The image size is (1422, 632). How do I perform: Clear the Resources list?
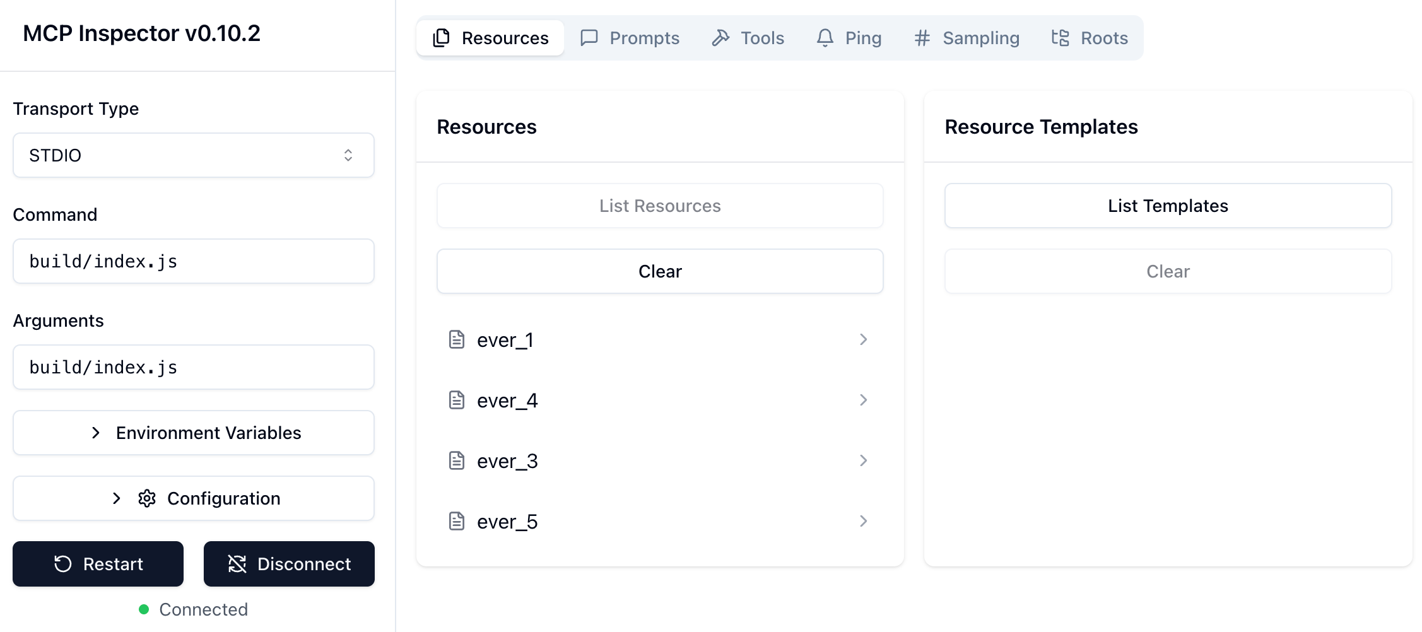click(x=659, y=271)
